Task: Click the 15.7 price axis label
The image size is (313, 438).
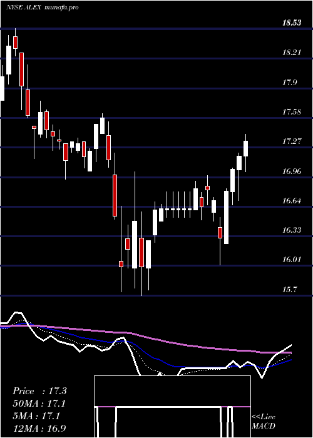Action: [290, 290]
